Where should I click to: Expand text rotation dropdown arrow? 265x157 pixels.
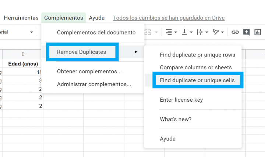(x=222, y=32)
